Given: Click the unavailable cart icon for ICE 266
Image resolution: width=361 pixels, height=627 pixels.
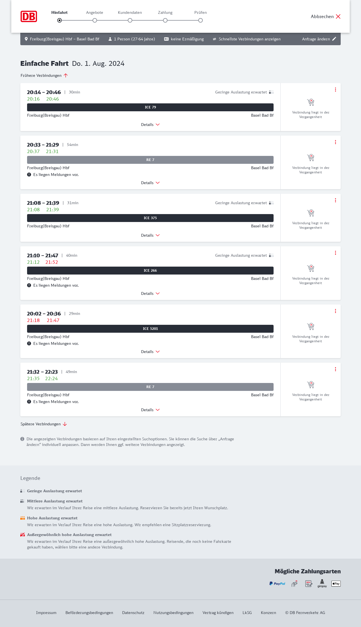Looking at the screenshot, I should 311,268.
